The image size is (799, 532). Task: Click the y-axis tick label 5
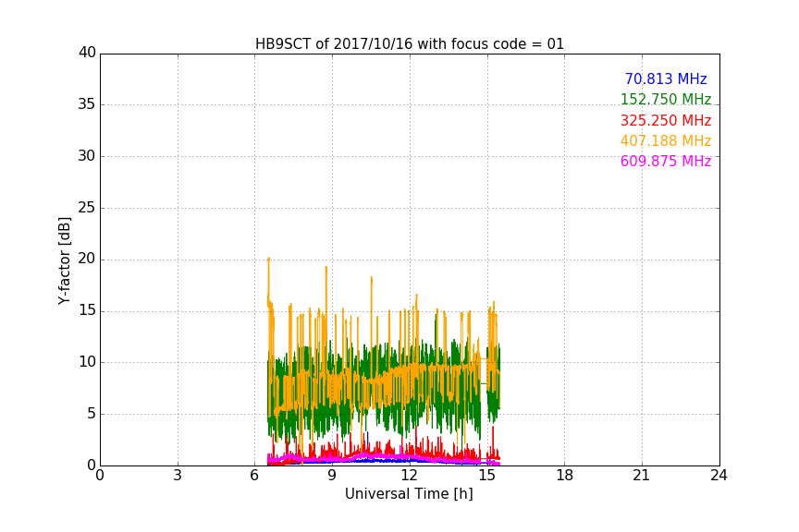[x=92, y=414]
